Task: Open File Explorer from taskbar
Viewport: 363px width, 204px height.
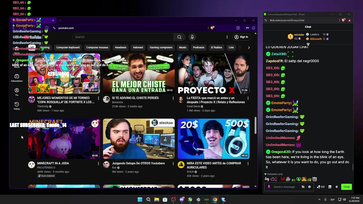Action: click(157, 199)
